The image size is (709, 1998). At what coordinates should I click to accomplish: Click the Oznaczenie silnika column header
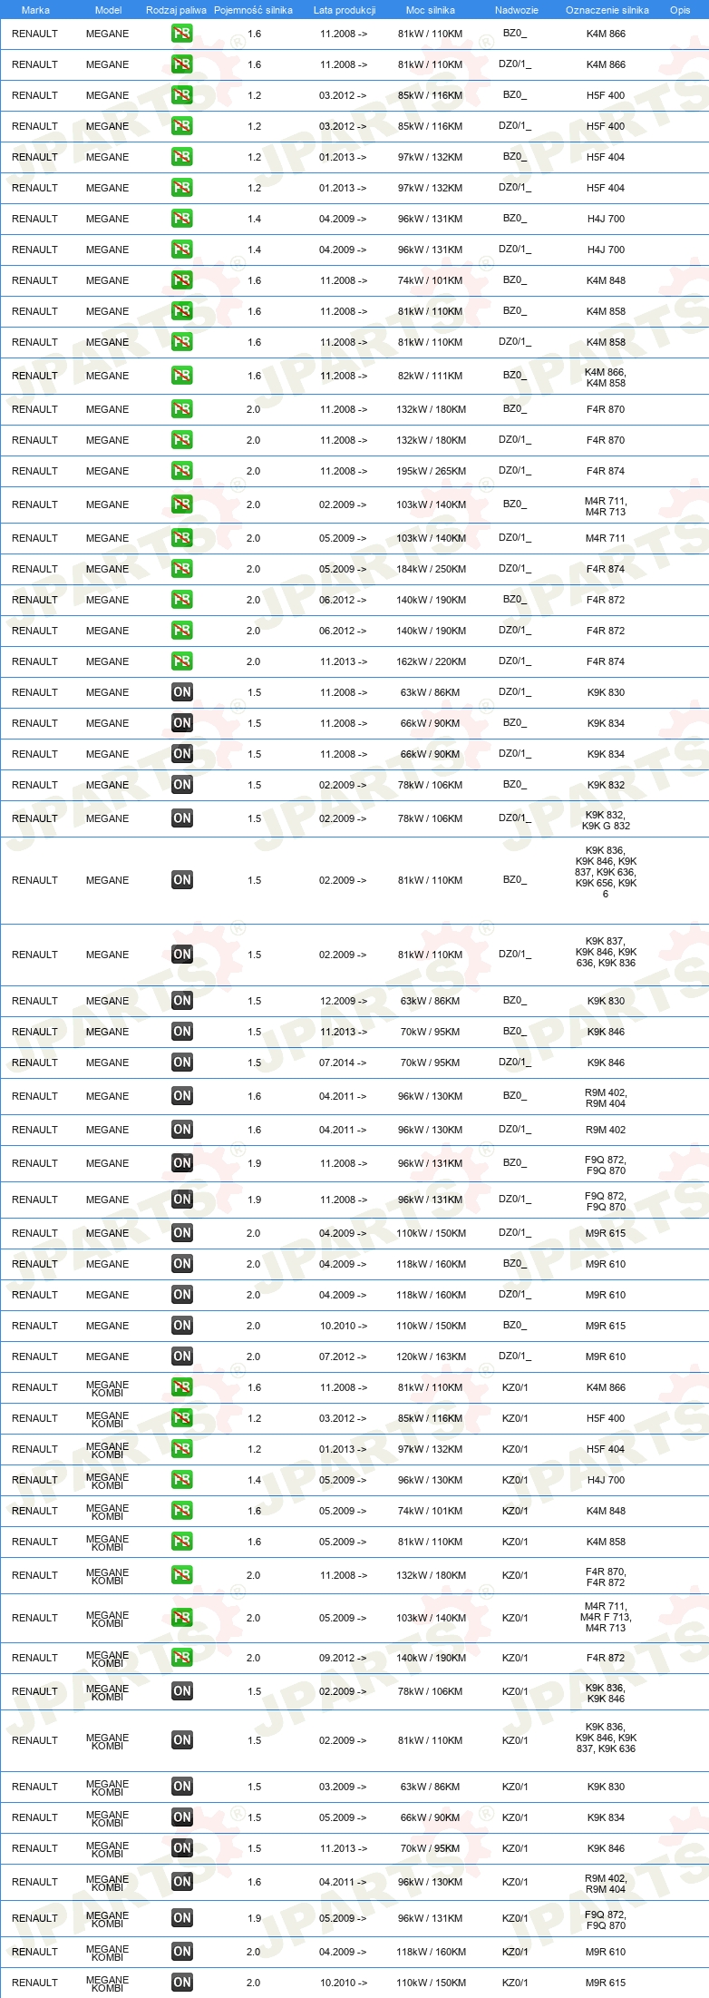[607, 10]
